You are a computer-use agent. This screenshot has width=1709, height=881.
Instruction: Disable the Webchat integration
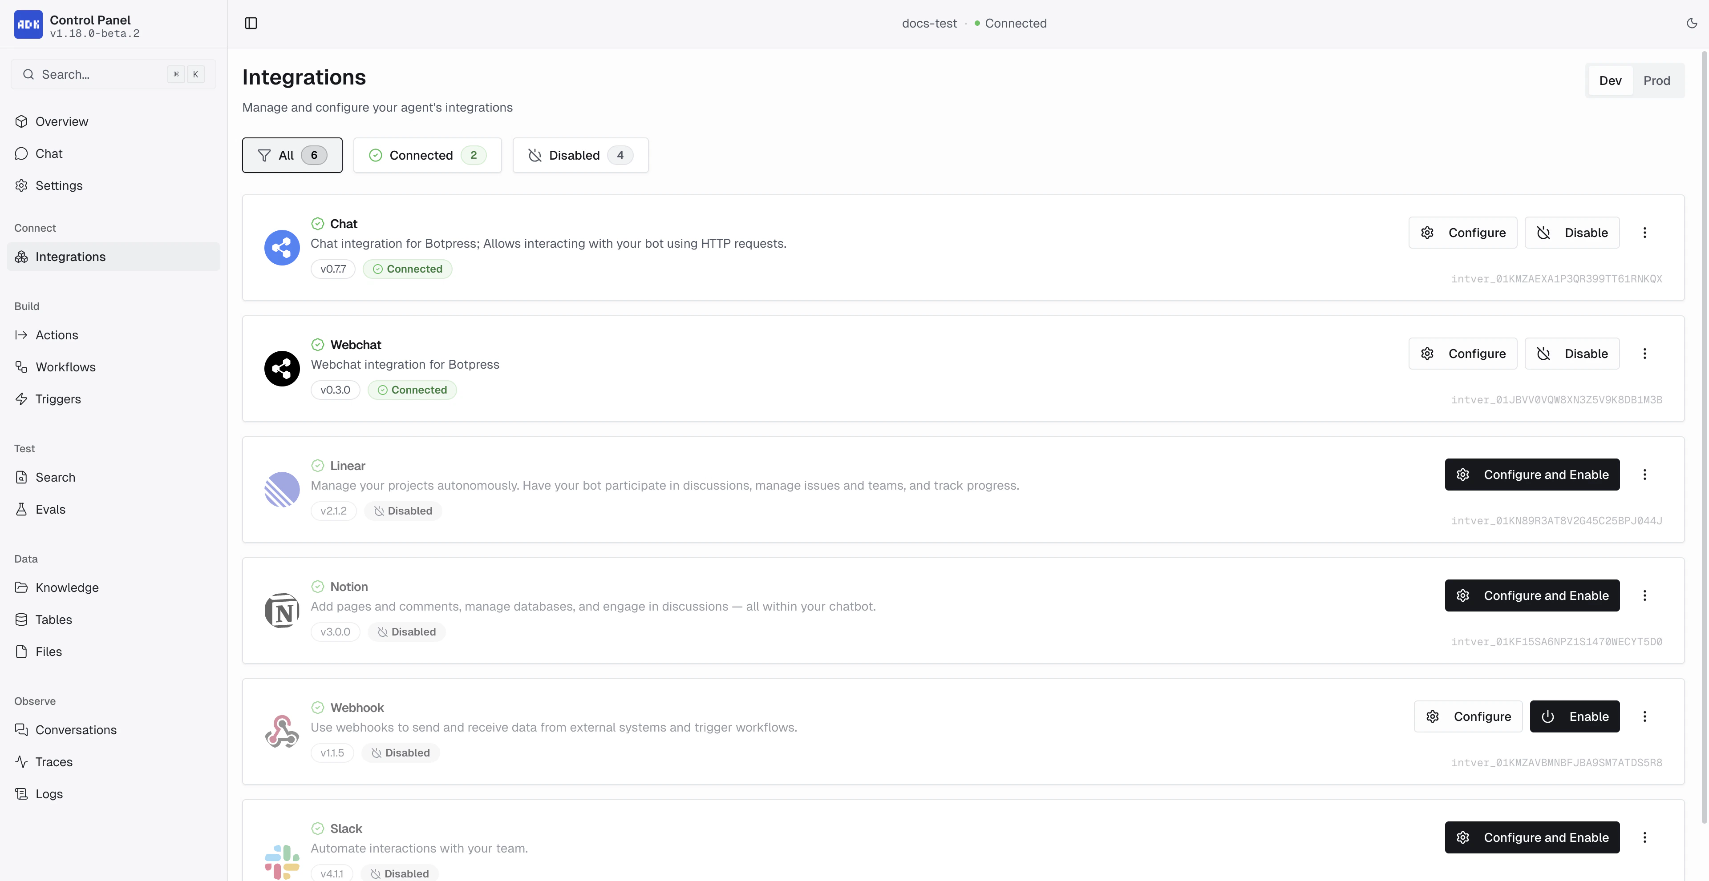tap(1571, 353)
